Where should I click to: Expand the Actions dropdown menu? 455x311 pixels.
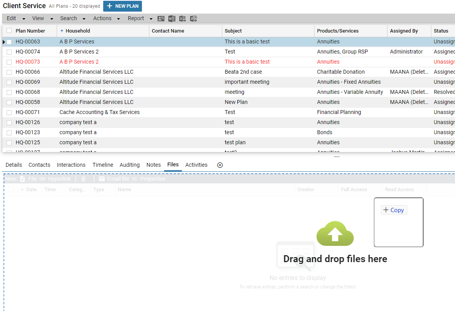point(107,18)
